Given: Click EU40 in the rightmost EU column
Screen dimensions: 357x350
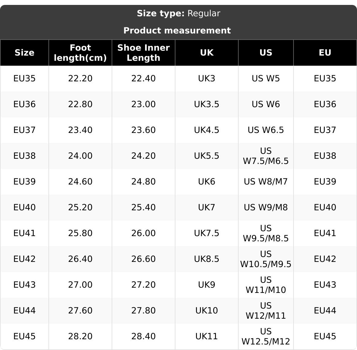Looking at the screenshot, I should point(325,208).
